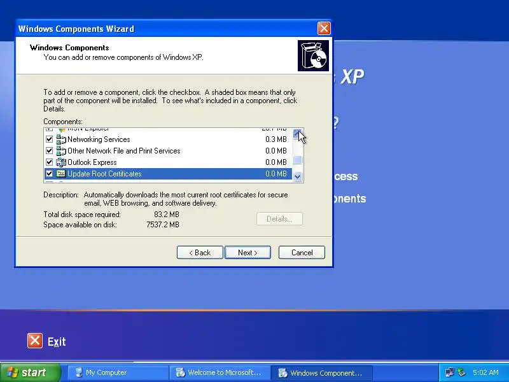Viewport: 509px width, 382px height.
Task: Click the red Exit X icon
Action: tap(35, 341)
